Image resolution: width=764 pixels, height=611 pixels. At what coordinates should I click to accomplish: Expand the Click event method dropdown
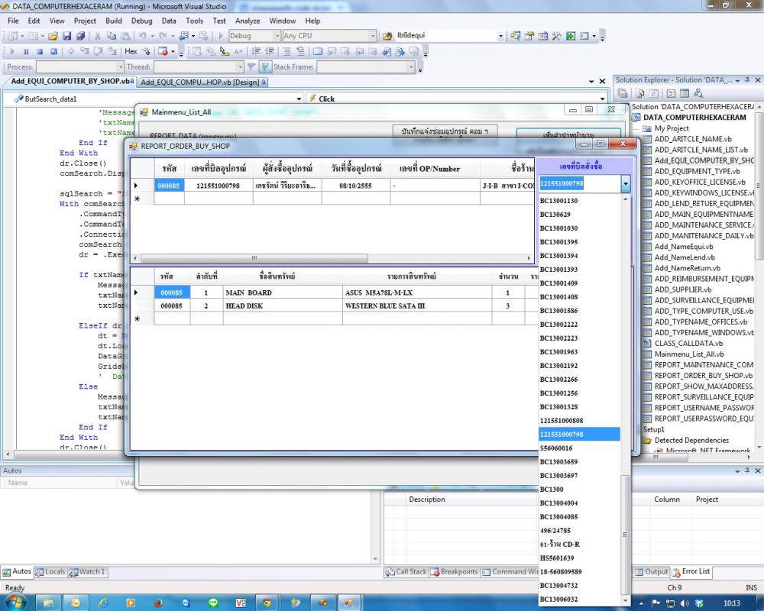[603, 99]
